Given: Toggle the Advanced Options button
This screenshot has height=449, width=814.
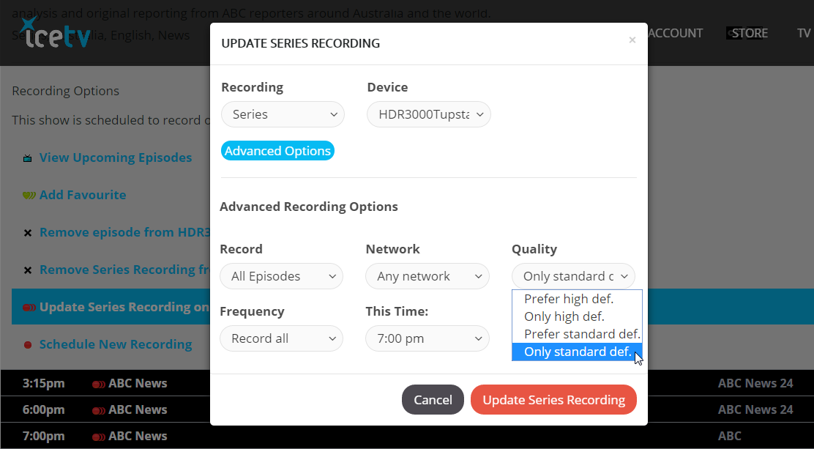Looking at the screenshot, I should (x=277, y=151).
